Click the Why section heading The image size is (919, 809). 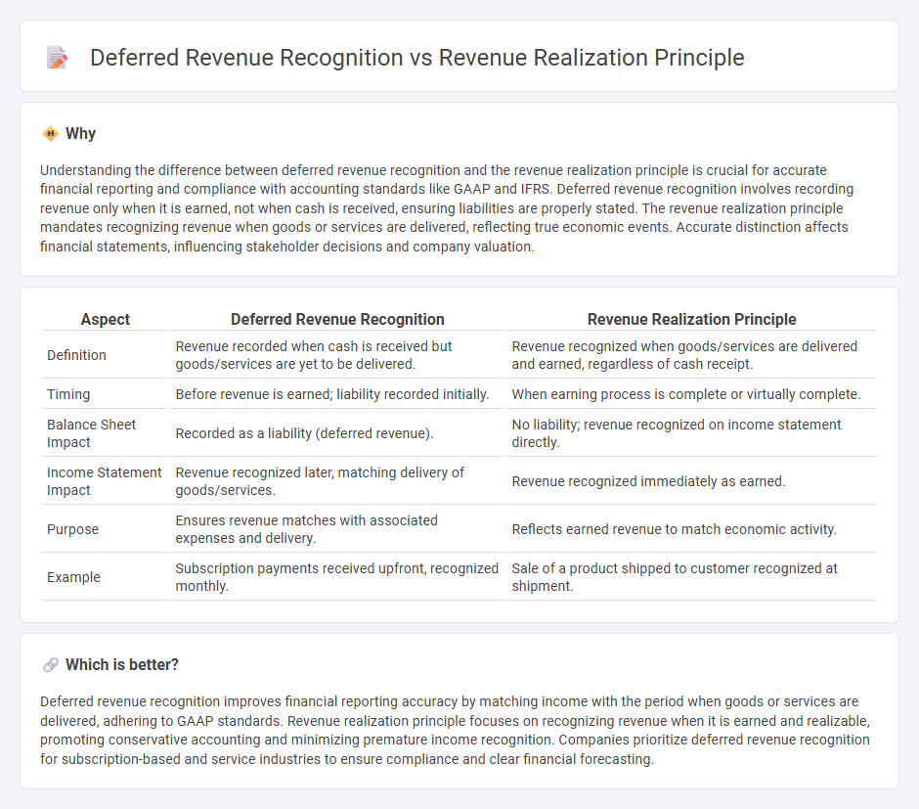80,134
